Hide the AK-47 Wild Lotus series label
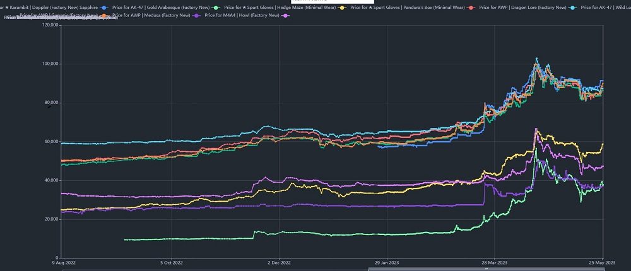 click(x=604, y=8)
